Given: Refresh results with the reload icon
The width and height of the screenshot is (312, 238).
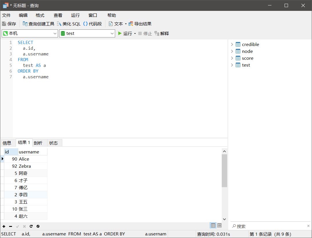Looking at the screenshot, I should tap(31, 226).
